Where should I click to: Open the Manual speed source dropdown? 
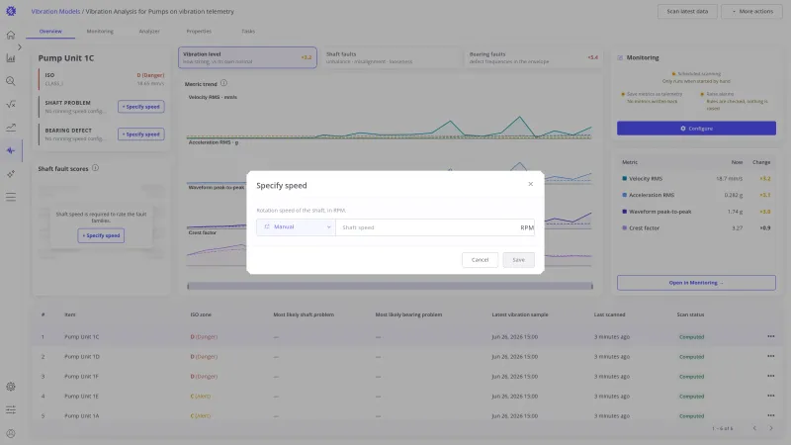296,227
